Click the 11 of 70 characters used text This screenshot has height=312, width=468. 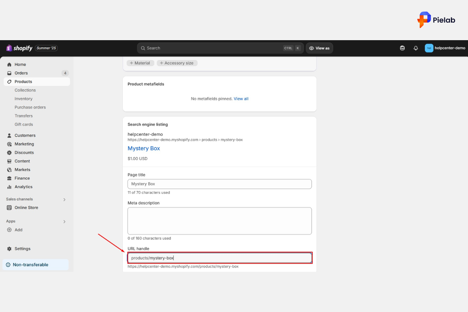coord(149,193)
